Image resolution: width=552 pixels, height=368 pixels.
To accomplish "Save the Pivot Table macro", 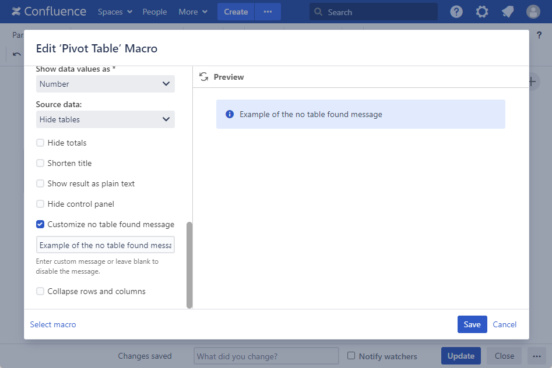I will [472, 324].
